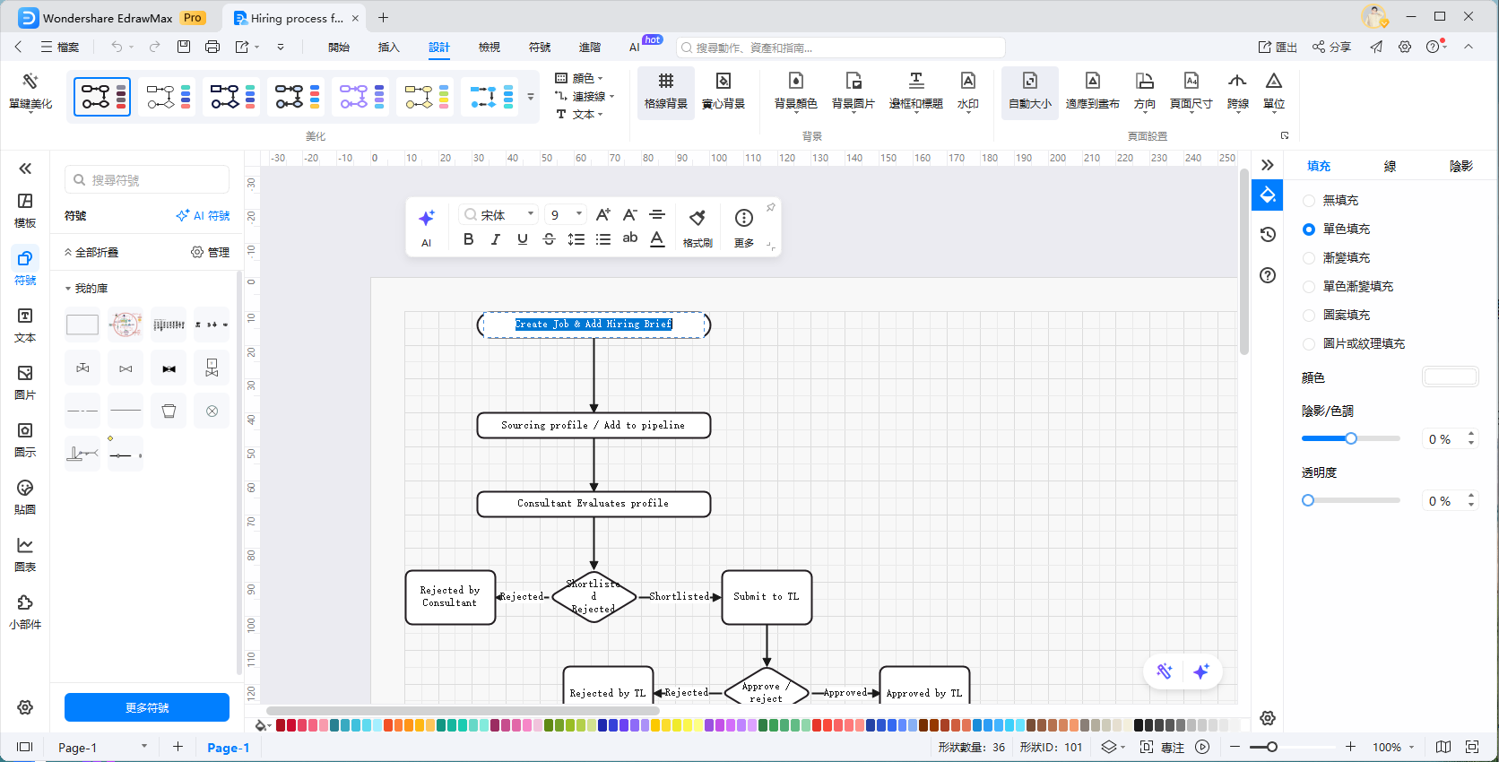Select the Pattern Fill radio option
This screenshot has width=1499, height=762.
tap(1309, 316)
